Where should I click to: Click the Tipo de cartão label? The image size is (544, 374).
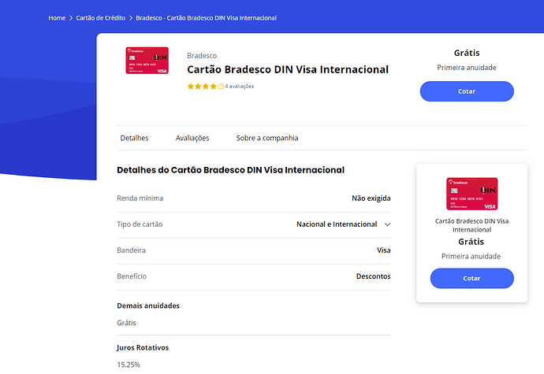point(140,224)
